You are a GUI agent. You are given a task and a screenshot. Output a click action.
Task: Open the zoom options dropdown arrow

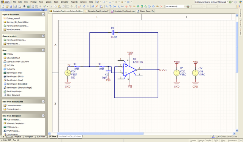(x=47, y=6)
